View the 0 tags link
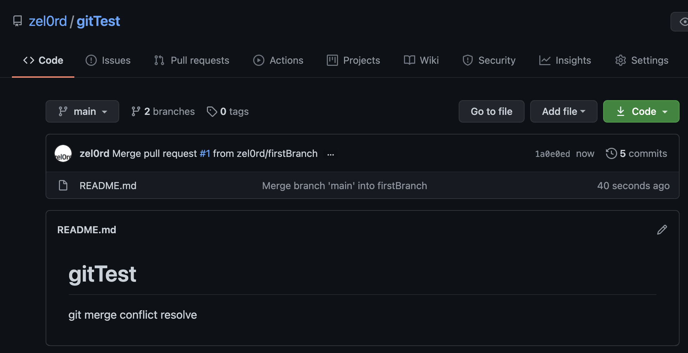This screenshot has height=353, width=688. point(228,111)
